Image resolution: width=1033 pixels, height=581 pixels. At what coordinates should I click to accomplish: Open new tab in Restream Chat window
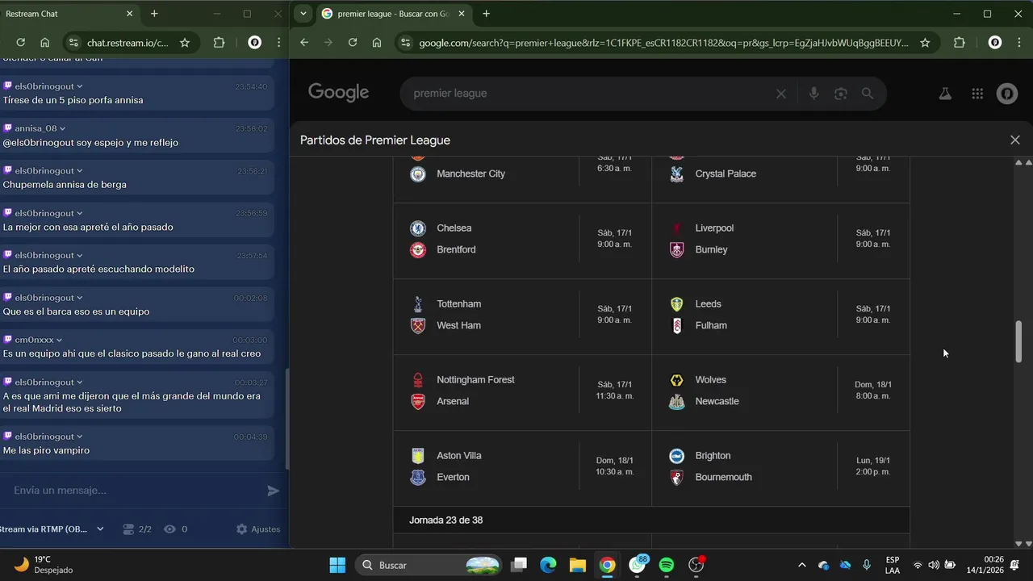pos(154,14)
